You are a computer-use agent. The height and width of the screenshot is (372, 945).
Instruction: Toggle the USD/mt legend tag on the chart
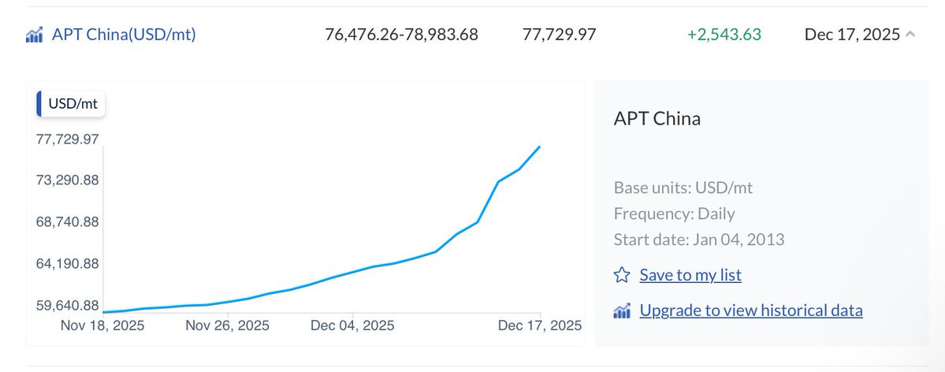pyautogui.click(x=72, y=103)
